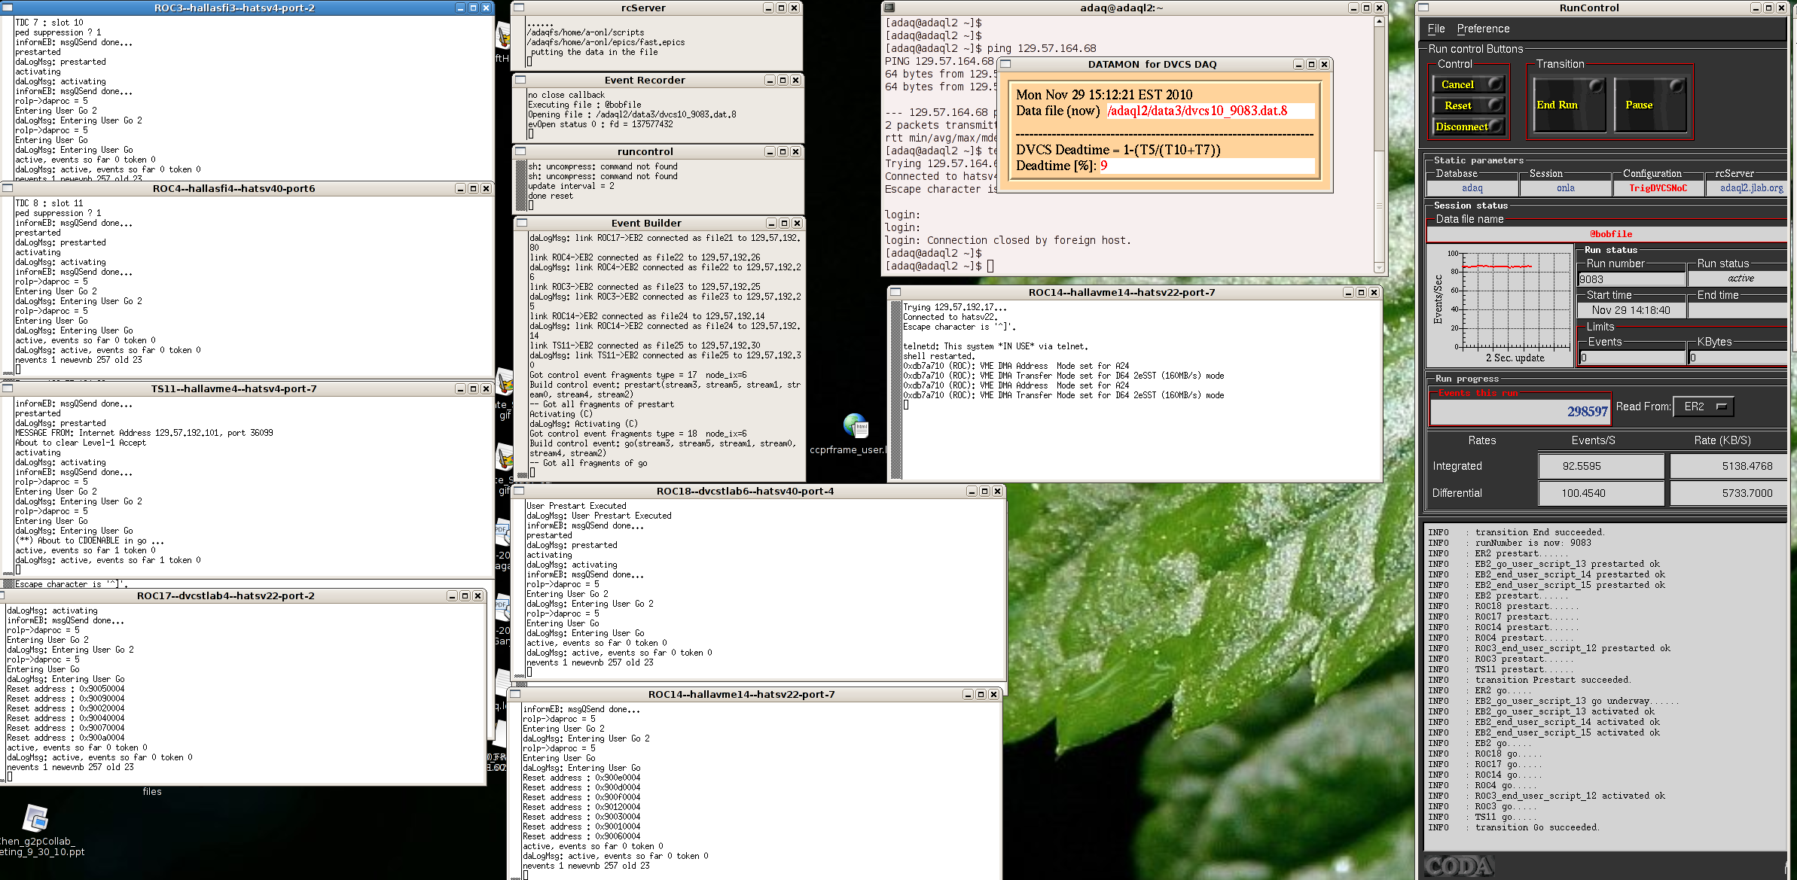Image resolution: width=1797 pixels, height=880 pixels.
Task: Click the 'adaql2.jlab.org' rcServer value
Action: pyautogui.click(x=1751, y=188)
